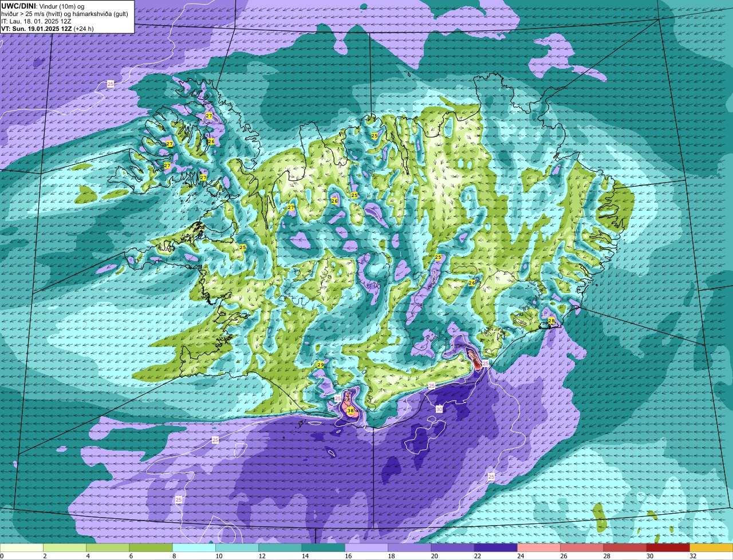Pick the 24–26 m/s pink swatch

click(x=539, y=547)
